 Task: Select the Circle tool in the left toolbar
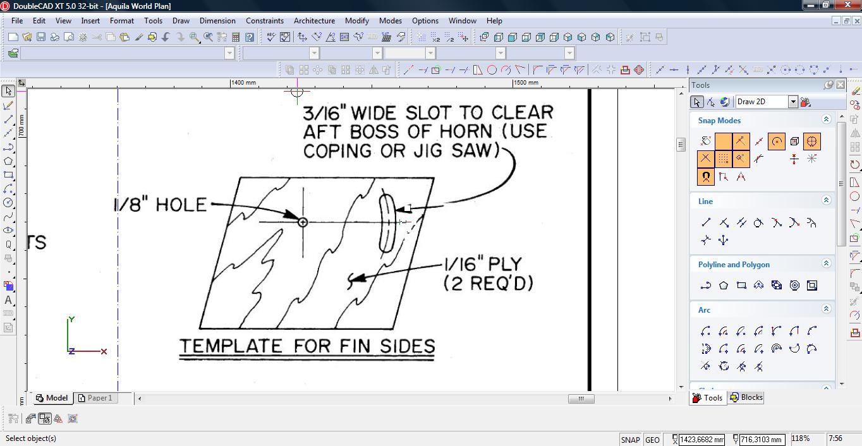[8, 203]
